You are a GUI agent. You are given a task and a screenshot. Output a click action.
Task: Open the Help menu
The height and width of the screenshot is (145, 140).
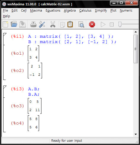7,16
